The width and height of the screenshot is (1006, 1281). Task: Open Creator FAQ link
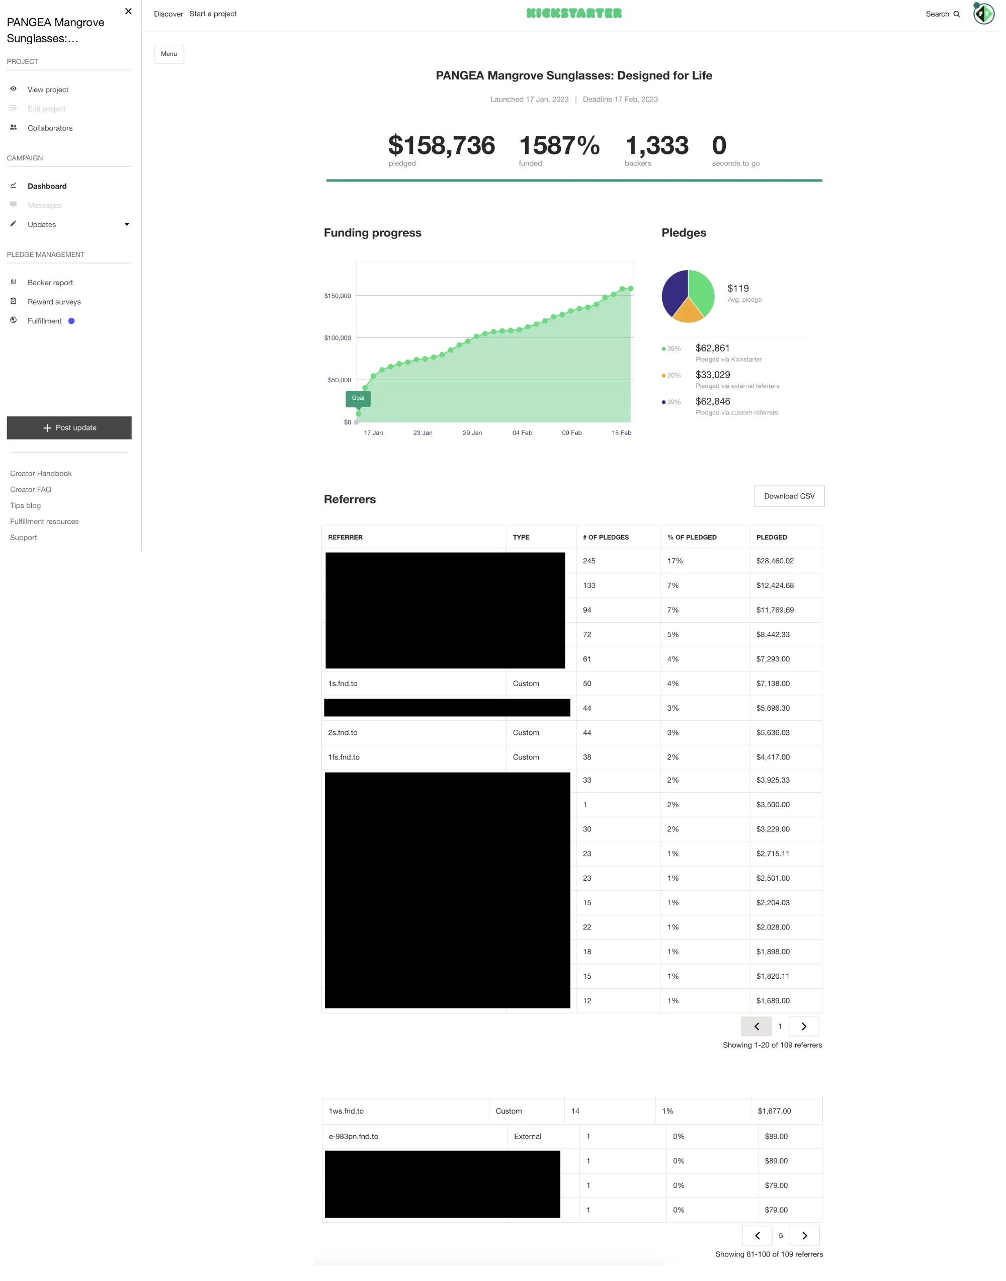click(31, 489)
